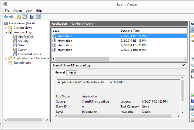This screenshot has height=130, width=194.
Task: Open the System log
Action: pyautogui.click(x=22, y=50)
